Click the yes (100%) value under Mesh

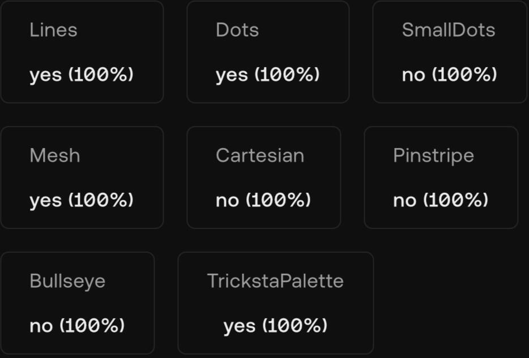(x=82, y=200)
